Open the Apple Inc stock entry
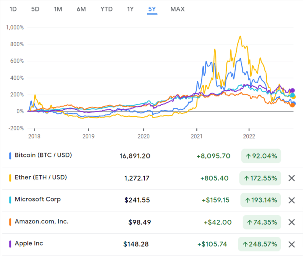This screenshot has height=256, width=303. [29, 243]
